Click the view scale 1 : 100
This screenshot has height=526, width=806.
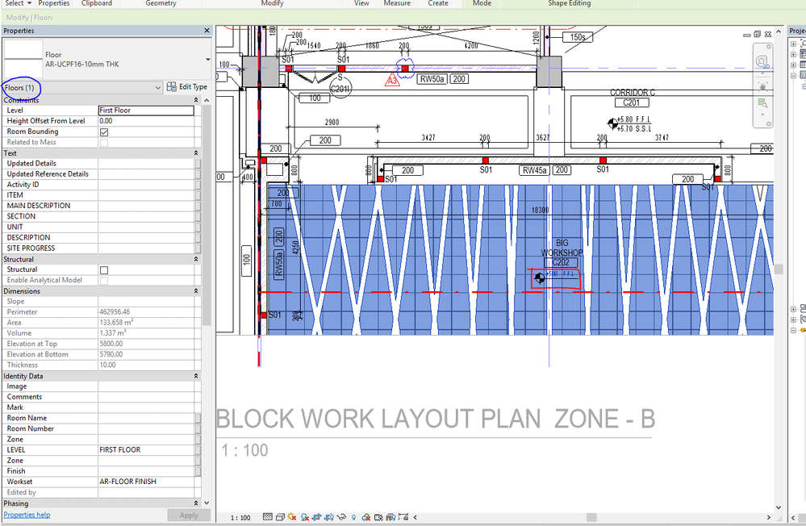pyautogui.click(x=240, y=518)
